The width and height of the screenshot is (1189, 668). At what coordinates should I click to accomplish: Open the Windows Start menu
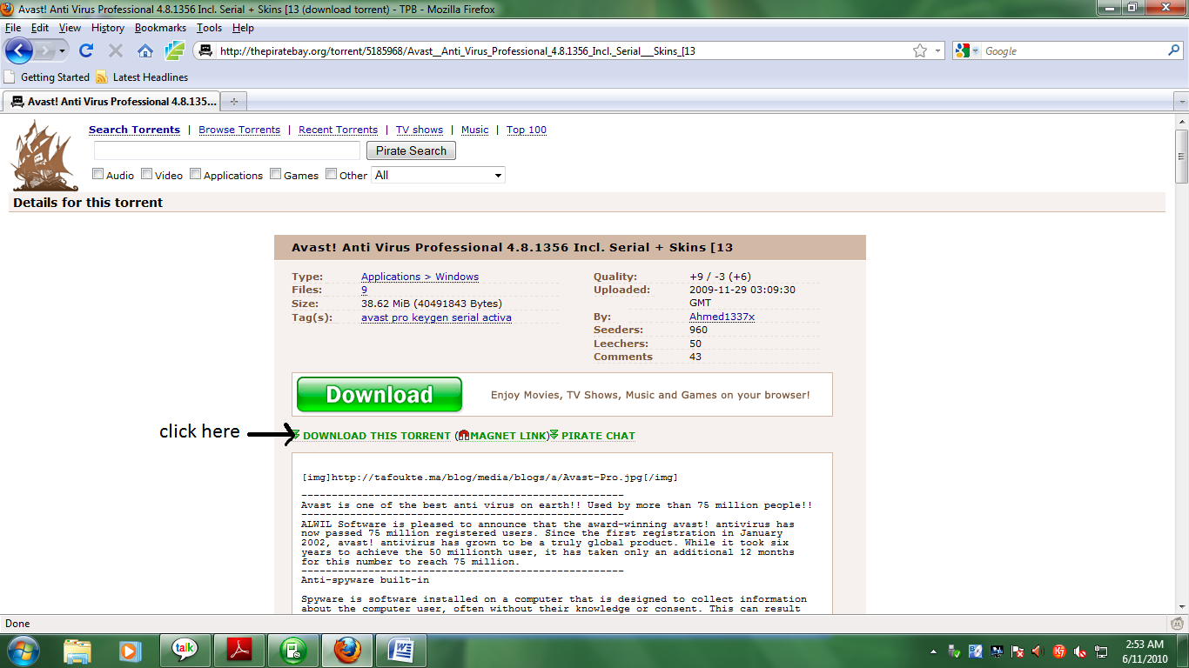click(24, 650)
